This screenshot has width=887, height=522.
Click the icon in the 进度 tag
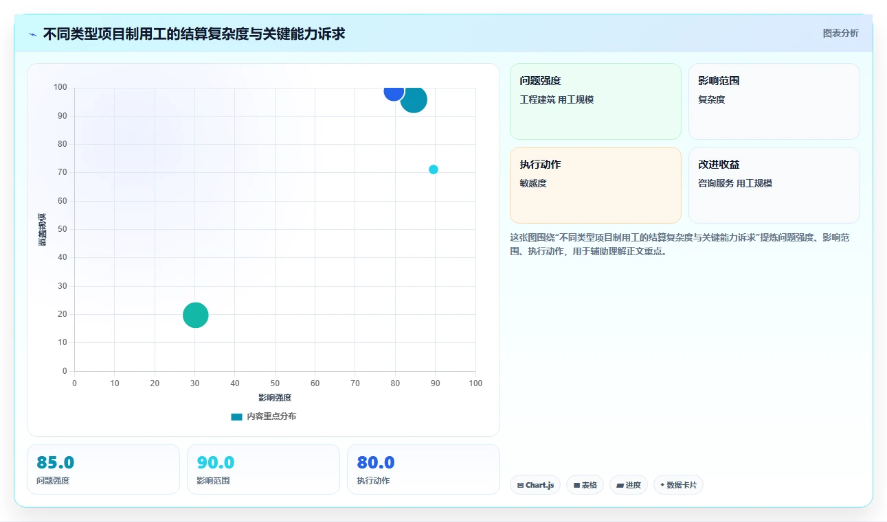point(620,486)
